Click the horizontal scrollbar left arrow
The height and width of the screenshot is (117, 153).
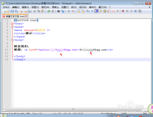point(4,109)
